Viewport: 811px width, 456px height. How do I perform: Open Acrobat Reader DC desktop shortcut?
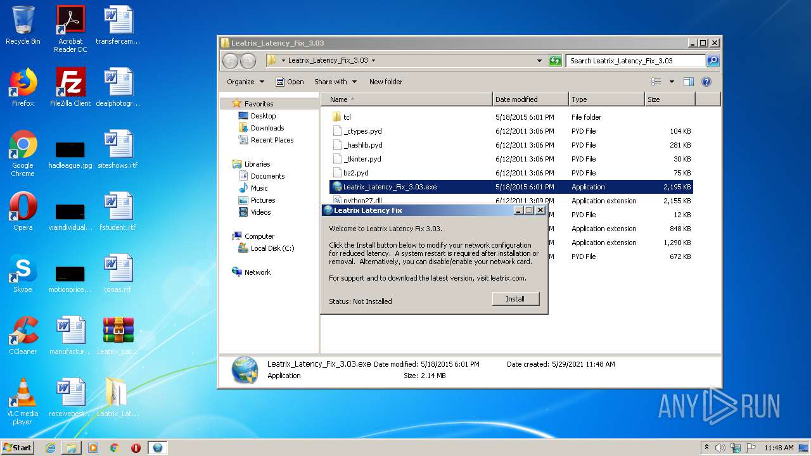(70, 29)
